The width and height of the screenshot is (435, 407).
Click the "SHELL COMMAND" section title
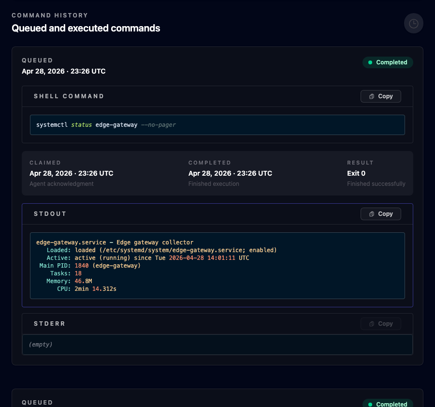coord(69,96)
